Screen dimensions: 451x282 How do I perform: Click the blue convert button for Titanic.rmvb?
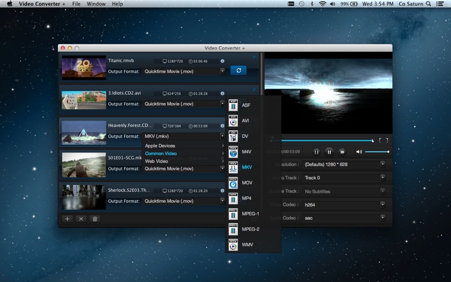(238, 70)
